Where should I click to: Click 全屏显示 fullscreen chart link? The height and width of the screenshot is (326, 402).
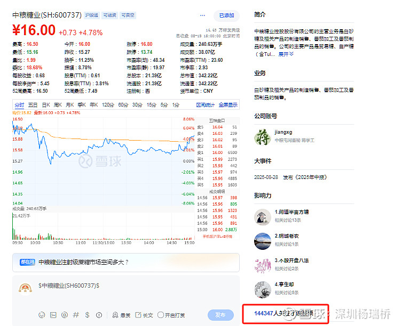[228, 104]
